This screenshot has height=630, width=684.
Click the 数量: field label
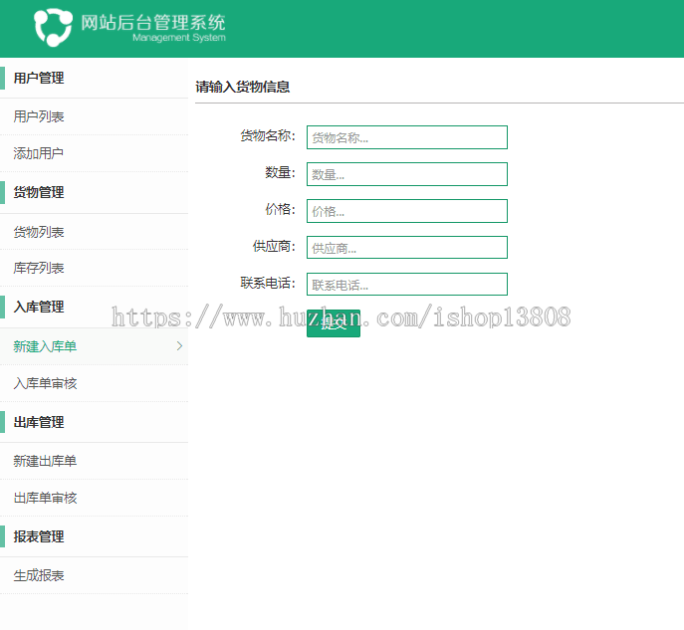pyautogui.click(x=281, y=172)
